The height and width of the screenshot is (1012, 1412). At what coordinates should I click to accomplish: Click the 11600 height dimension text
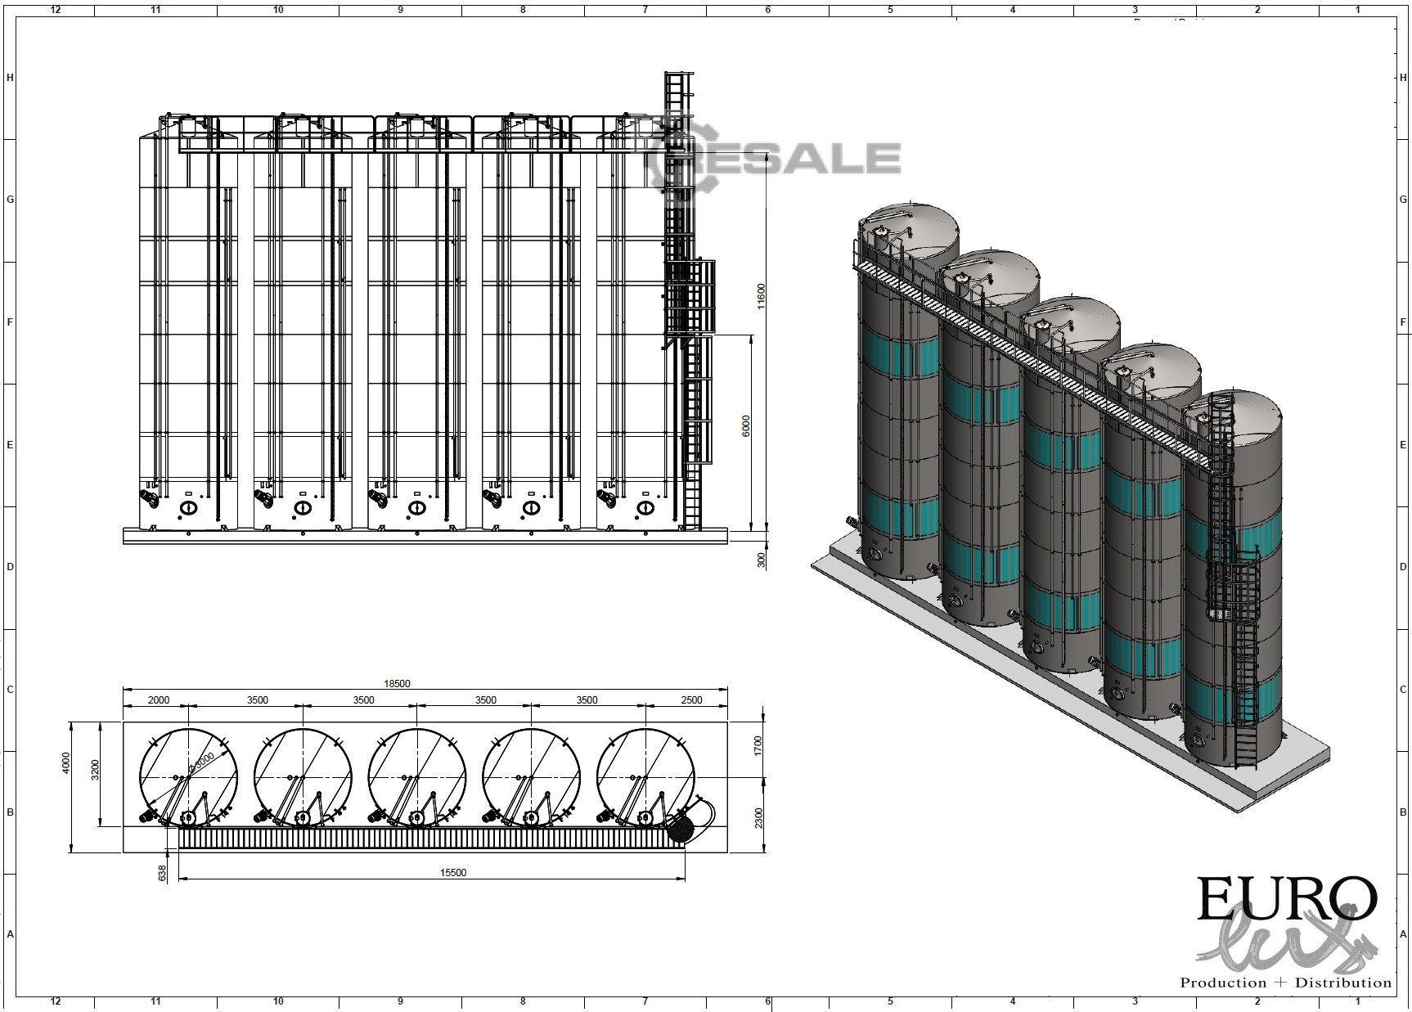(760, 297)
